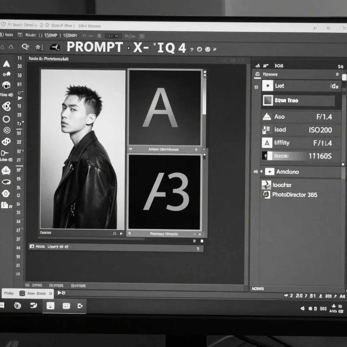Click the mountain triangle icon in Aso row

pyautogui.click(x=267, y=117)
